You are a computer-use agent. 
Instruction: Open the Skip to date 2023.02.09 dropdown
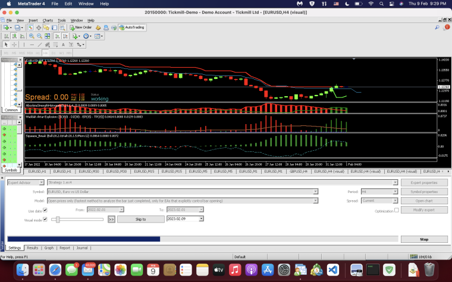pos(201,219)
